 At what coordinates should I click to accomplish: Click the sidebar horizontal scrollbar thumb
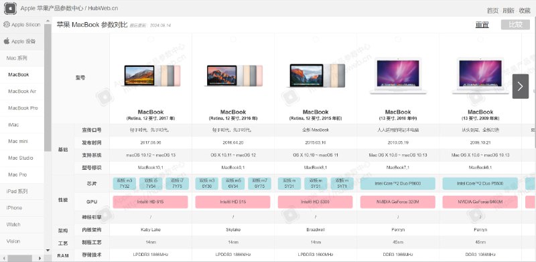[x=20, y=258]
